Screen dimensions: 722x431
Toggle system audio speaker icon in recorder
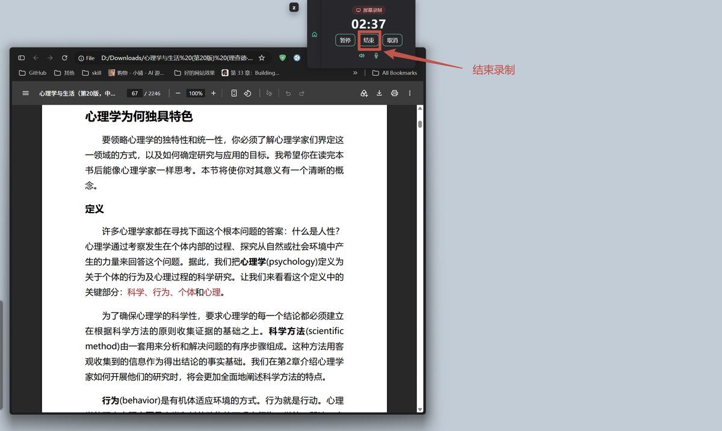[x=362, y=55]
